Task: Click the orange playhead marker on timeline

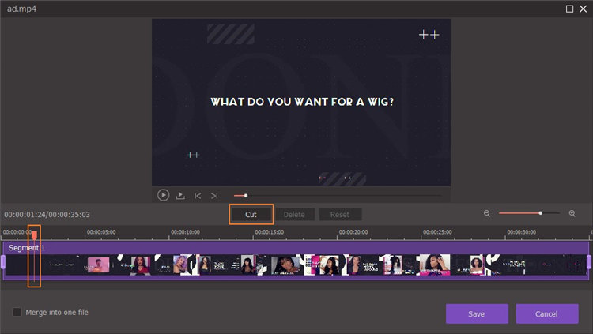Action: (x=33, y=235)
